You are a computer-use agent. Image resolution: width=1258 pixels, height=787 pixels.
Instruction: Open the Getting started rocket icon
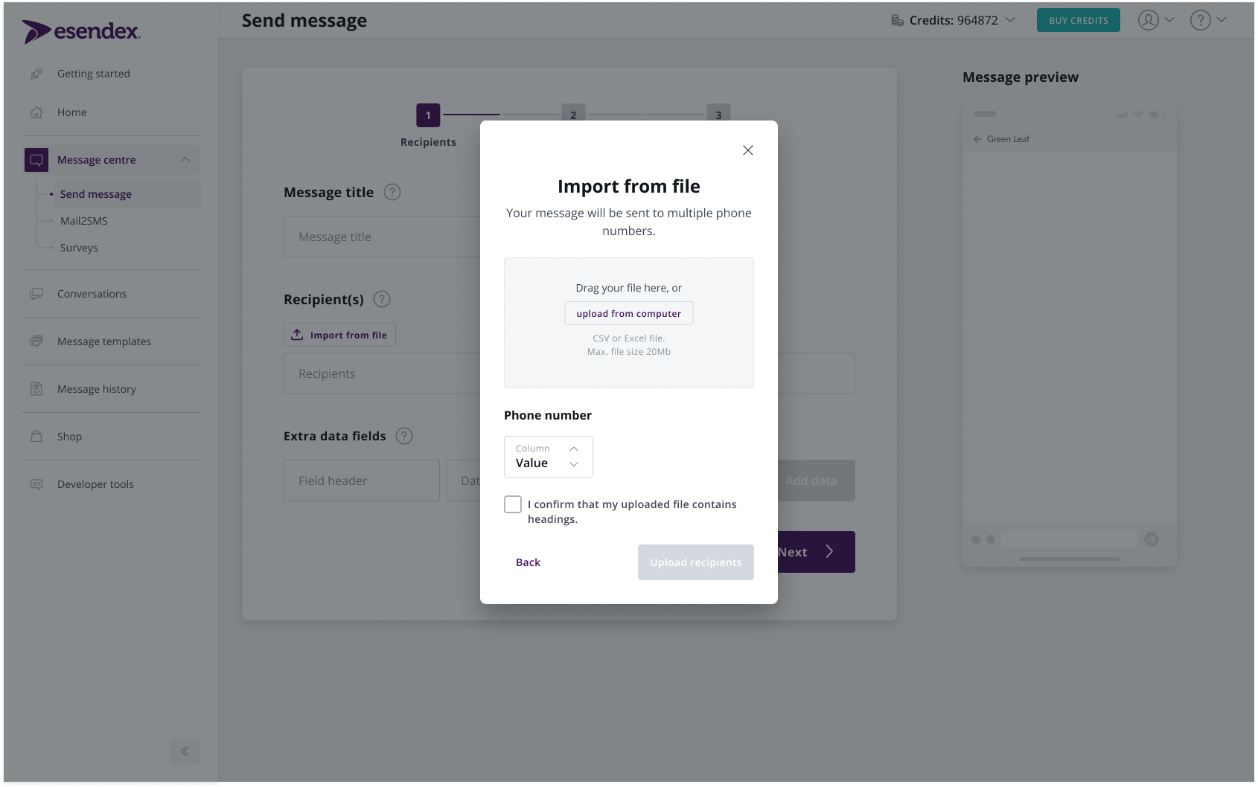coord(37,73)
